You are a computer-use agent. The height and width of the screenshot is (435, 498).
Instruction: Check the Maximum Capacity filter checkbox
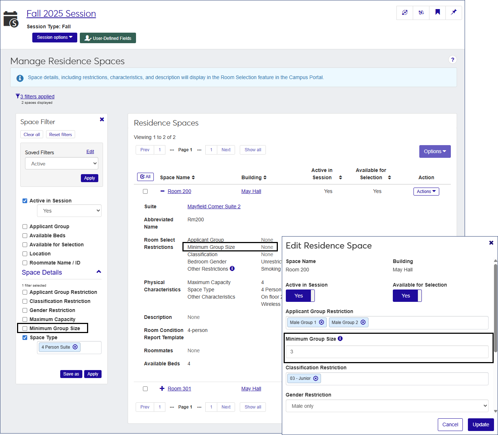point(25,319)
